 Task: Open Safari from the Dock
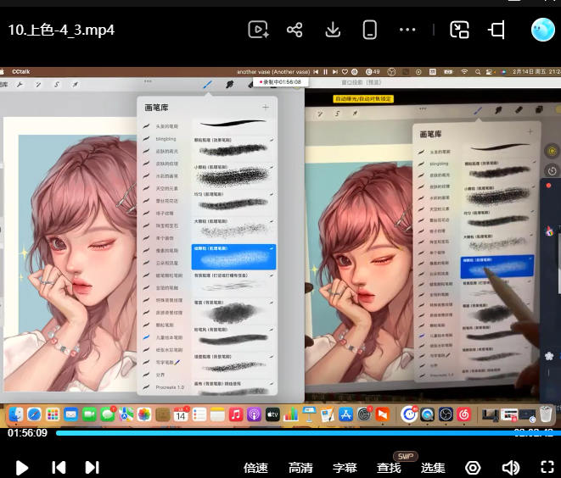point(34,414)
